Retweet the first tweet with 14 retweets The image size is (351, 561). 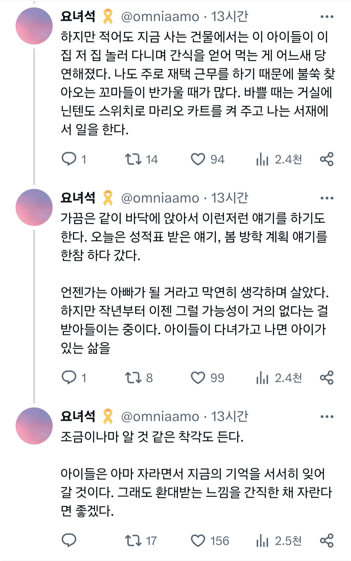coord(133,159)
